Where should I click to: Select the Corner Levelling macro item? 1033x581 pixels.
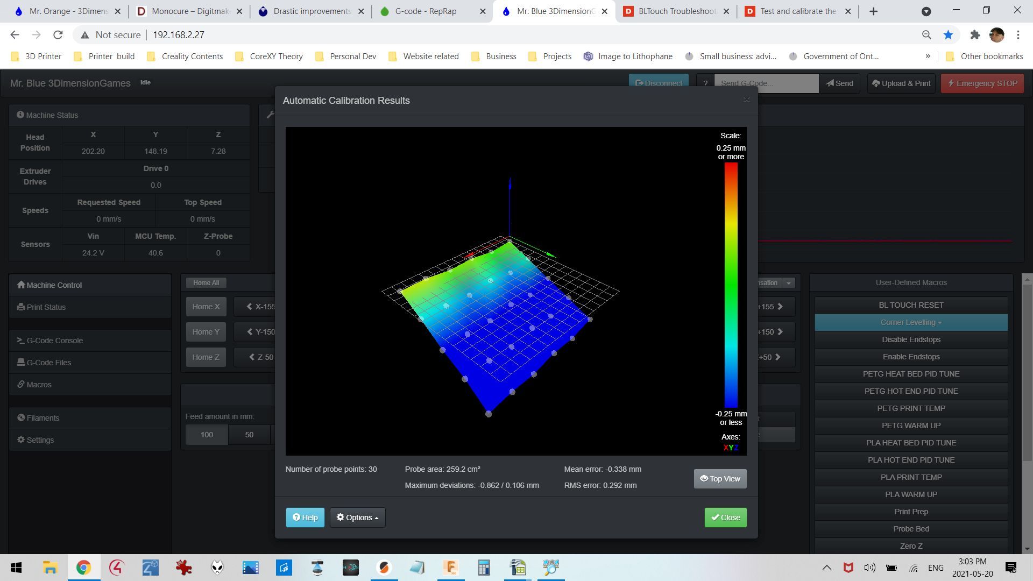pyautogui.click(x=911, y=322)
